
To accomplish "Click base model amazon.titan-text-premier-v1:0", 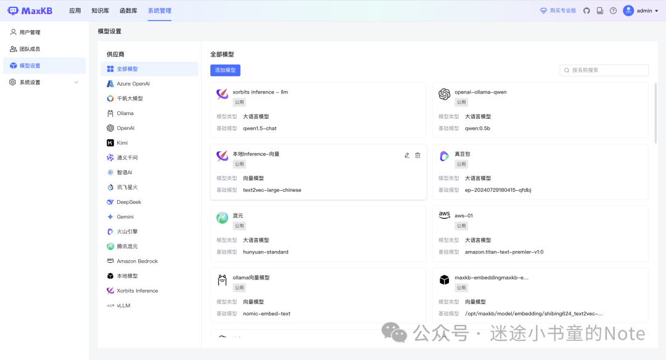I will coord(504,252).
